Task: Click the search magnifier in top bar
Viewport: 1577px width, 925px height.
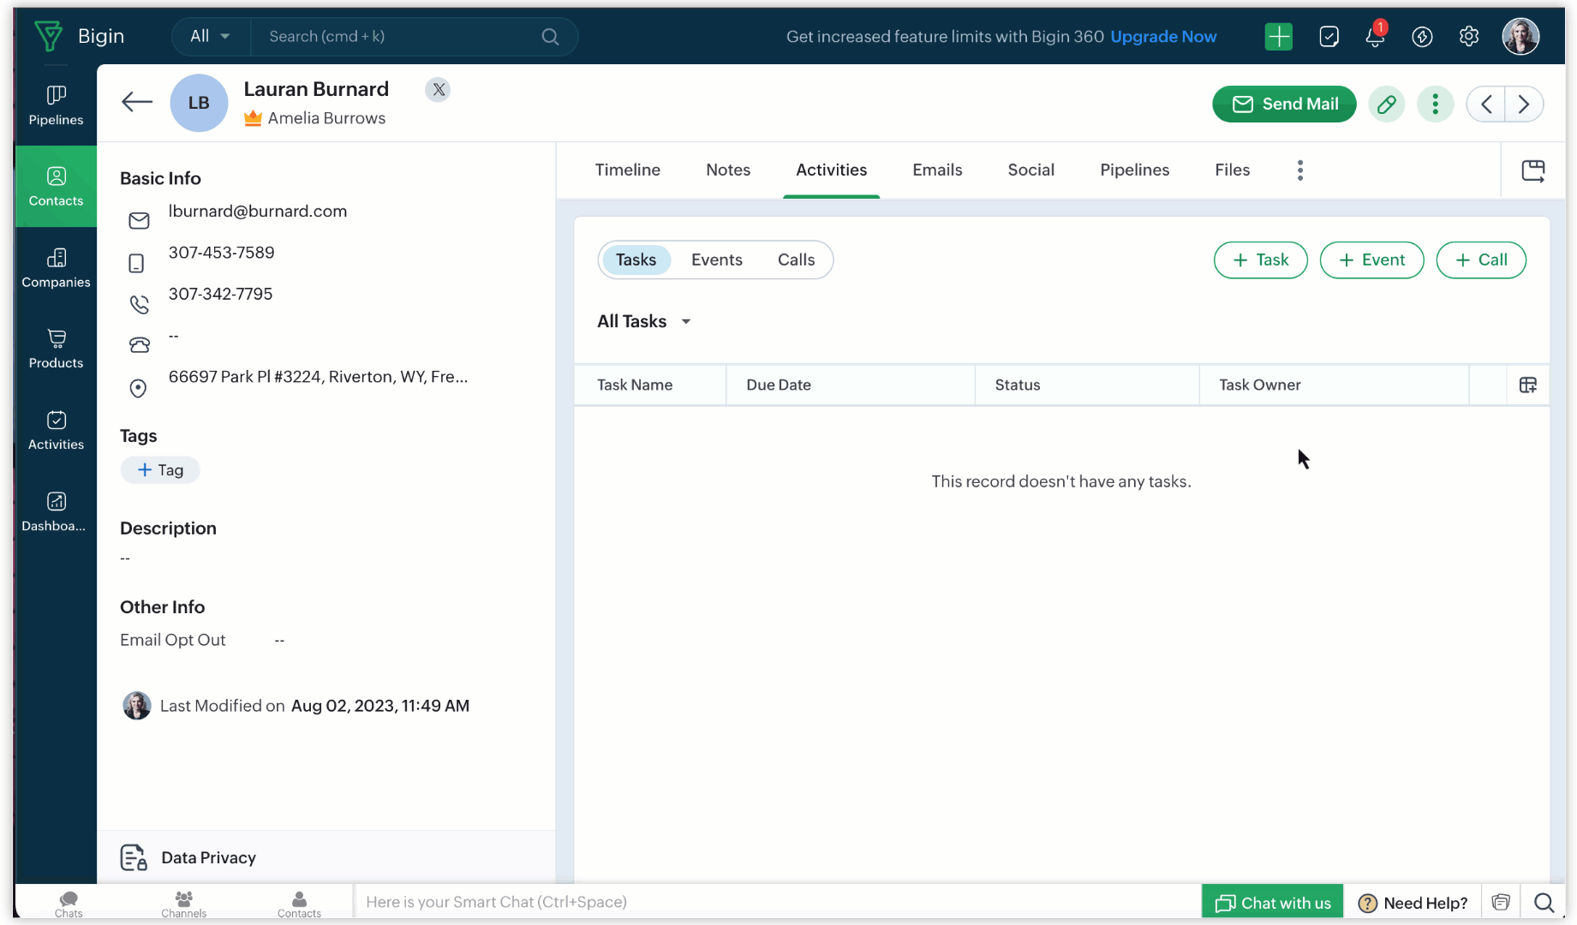Action: click(x=550, y=37)
